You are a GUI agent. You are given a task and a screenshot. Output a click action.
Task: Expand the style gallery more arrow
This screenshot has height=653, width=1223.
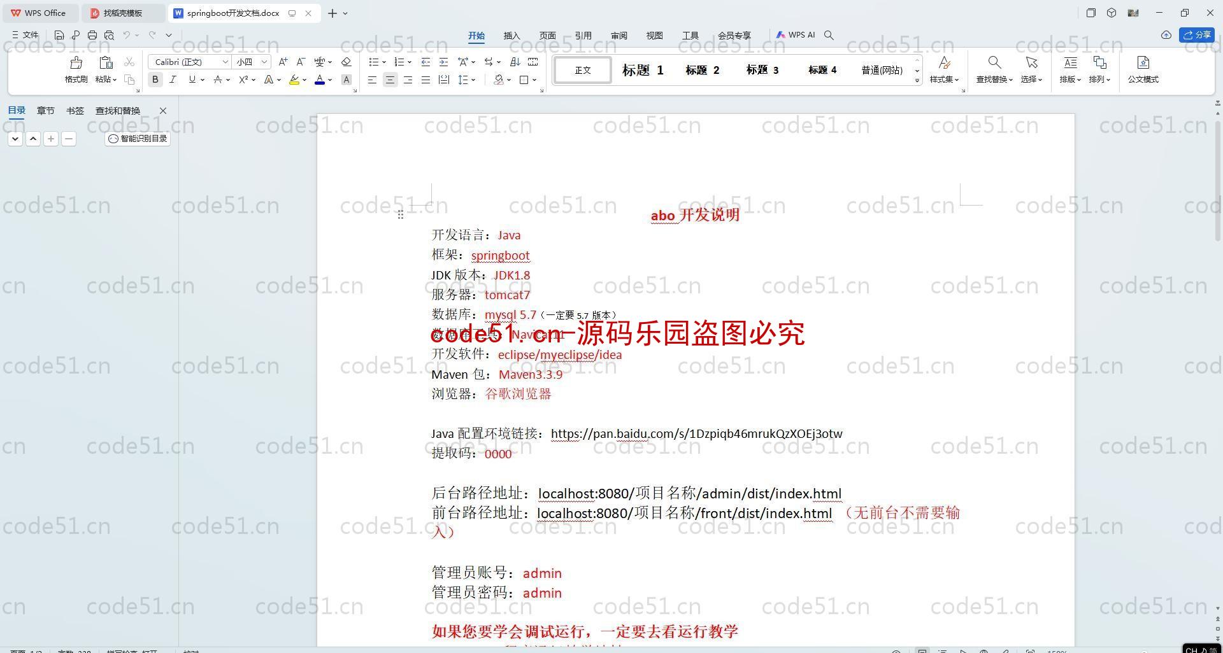tap(917, 80)
